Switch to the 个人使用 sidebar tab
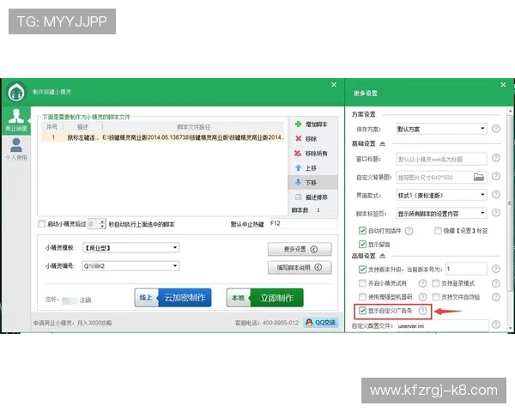The image size is (515, 412). (16, 149)
